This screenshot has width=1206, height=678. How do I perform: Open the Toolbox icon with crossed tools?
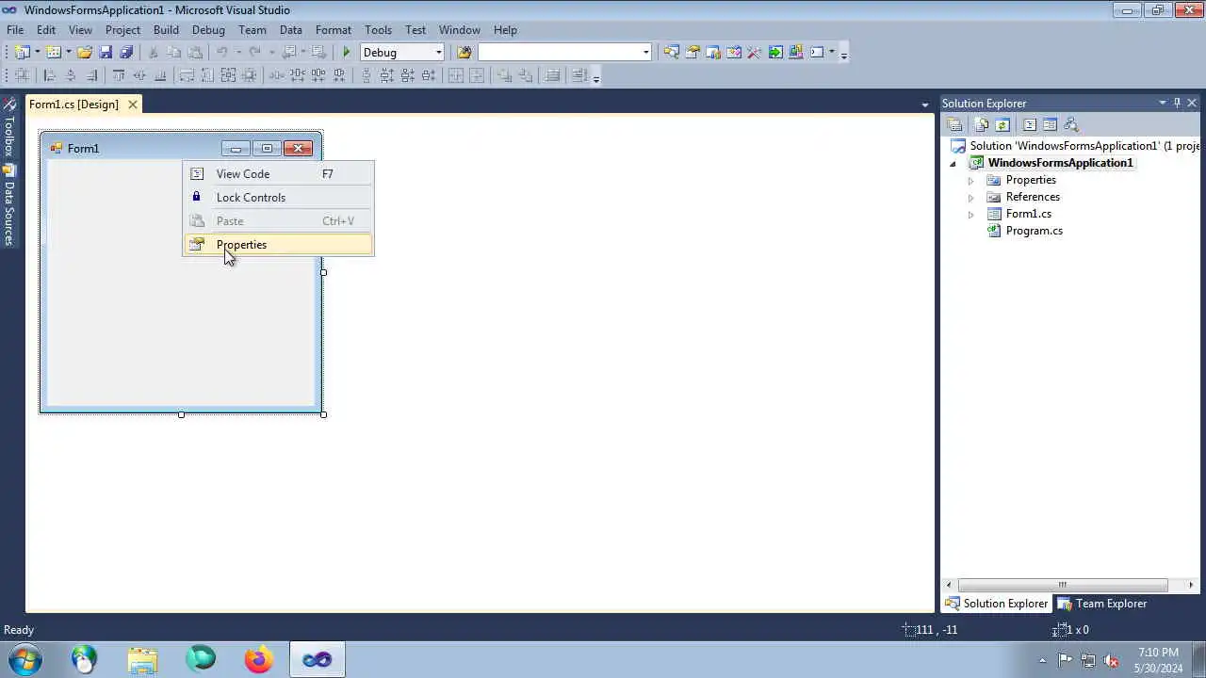[754, 53]
